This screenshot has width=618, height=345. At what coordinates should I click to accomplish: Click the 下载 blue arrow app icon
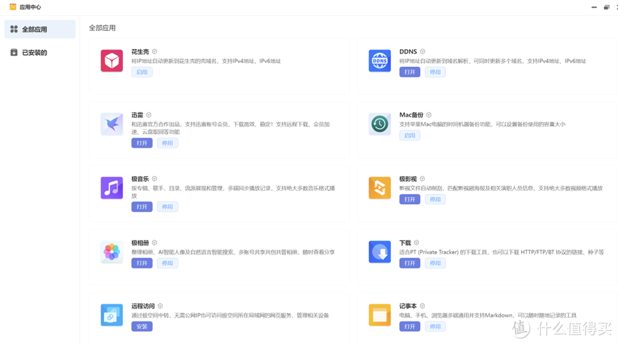tap(379, 251)
